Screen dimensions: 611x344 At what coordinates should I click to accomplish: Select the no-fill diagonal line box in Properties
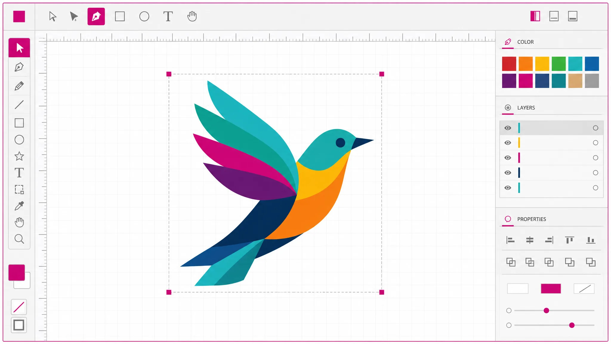tap(584, 289)
